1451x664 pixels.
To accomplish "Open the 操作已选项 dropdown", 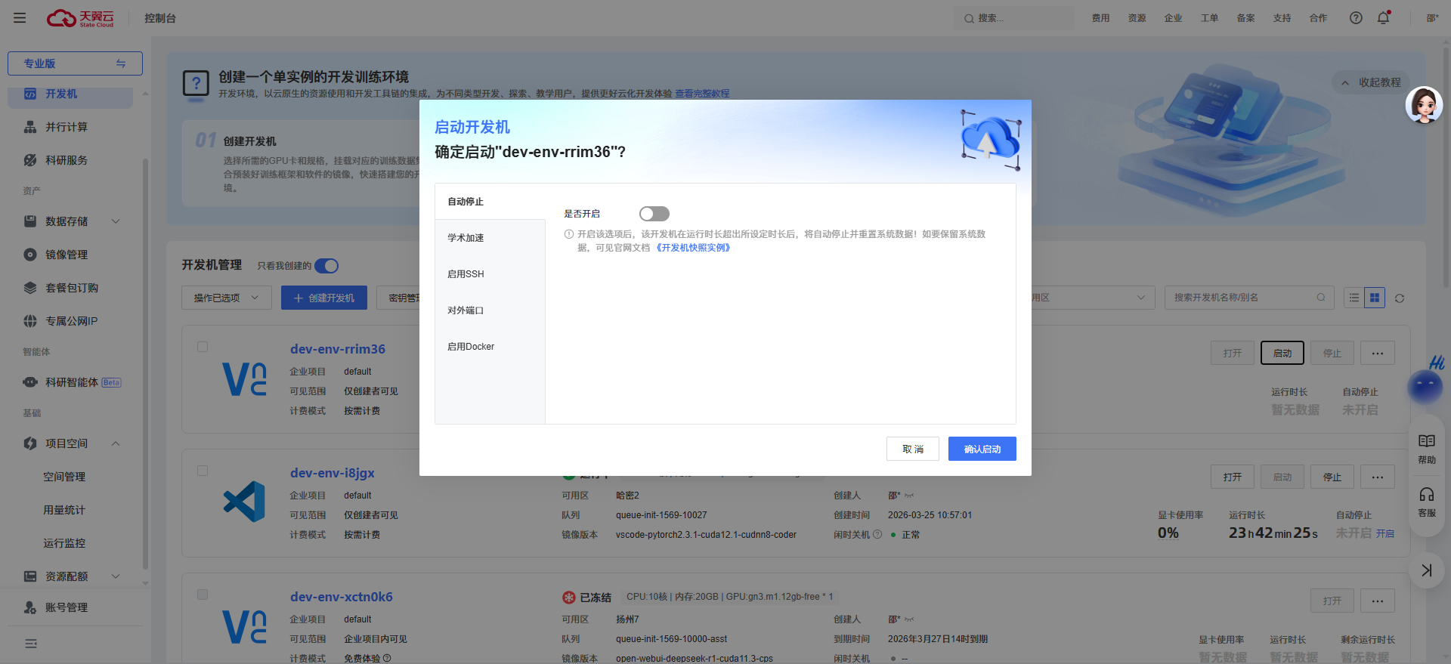I will 226,298.
